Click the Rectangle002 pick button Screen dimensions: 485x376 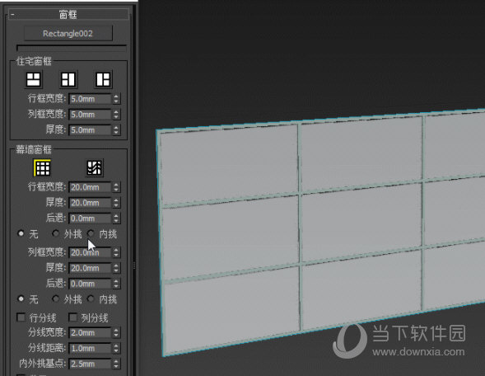click(x=68, y=34)
